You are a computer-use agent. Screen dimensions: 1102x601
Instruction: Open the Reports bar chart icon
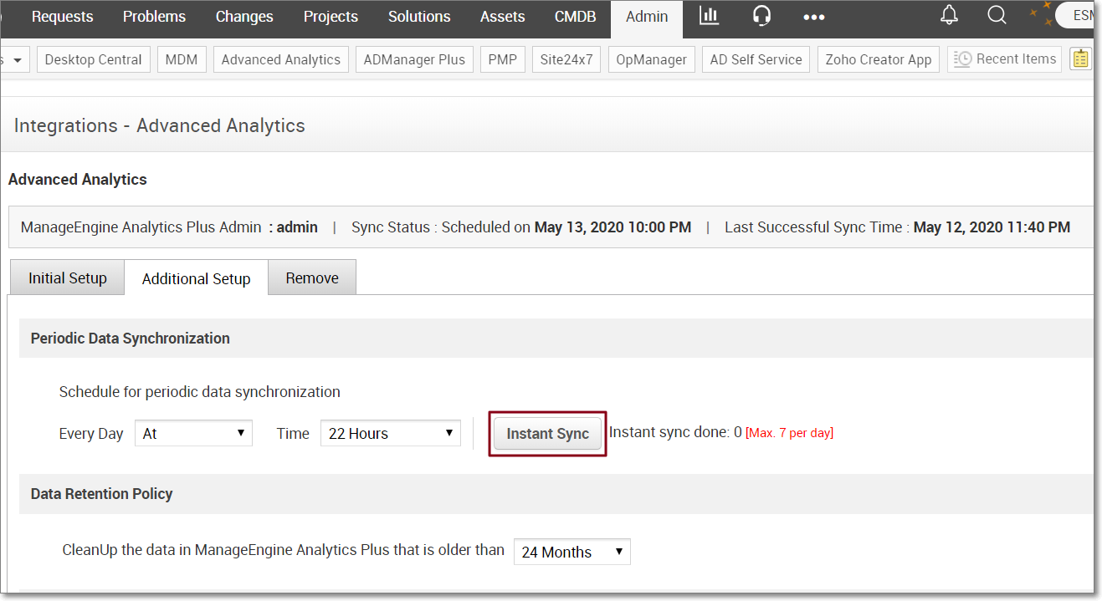(x=710, y=16)
